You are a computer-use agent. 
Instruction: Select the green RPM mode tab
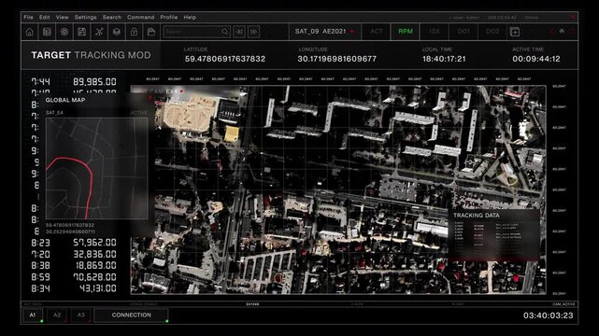click(406, 32)
